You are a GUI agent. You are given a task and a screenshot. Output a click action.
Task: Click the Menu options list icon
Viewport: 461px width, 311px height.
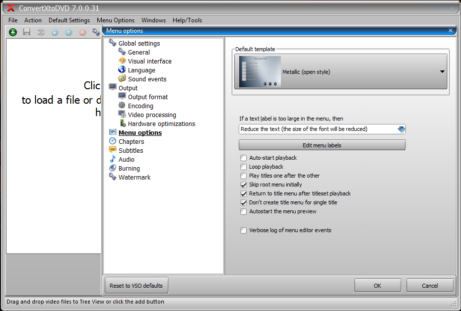[x=113, y=132]
